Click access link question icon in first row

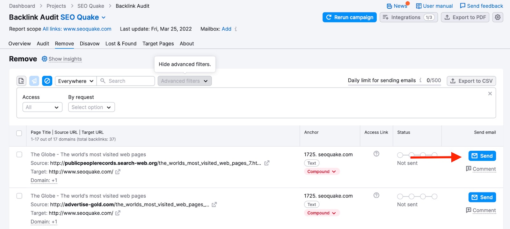click(x=376, y=154)
